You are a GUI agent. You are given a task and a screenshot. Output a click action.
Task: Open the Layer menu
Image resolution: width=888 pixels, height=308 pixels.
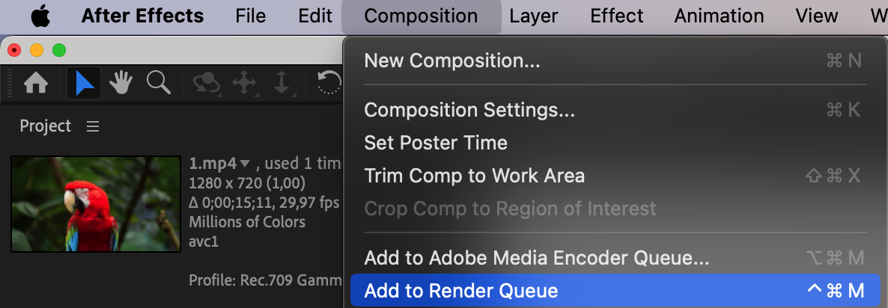click(x=534, y=16)
